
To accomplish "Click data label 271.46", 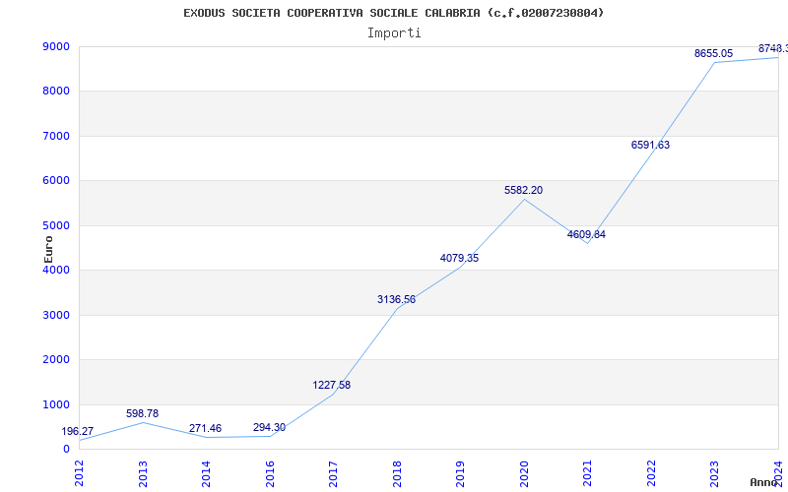I will [x=205, y=429].
